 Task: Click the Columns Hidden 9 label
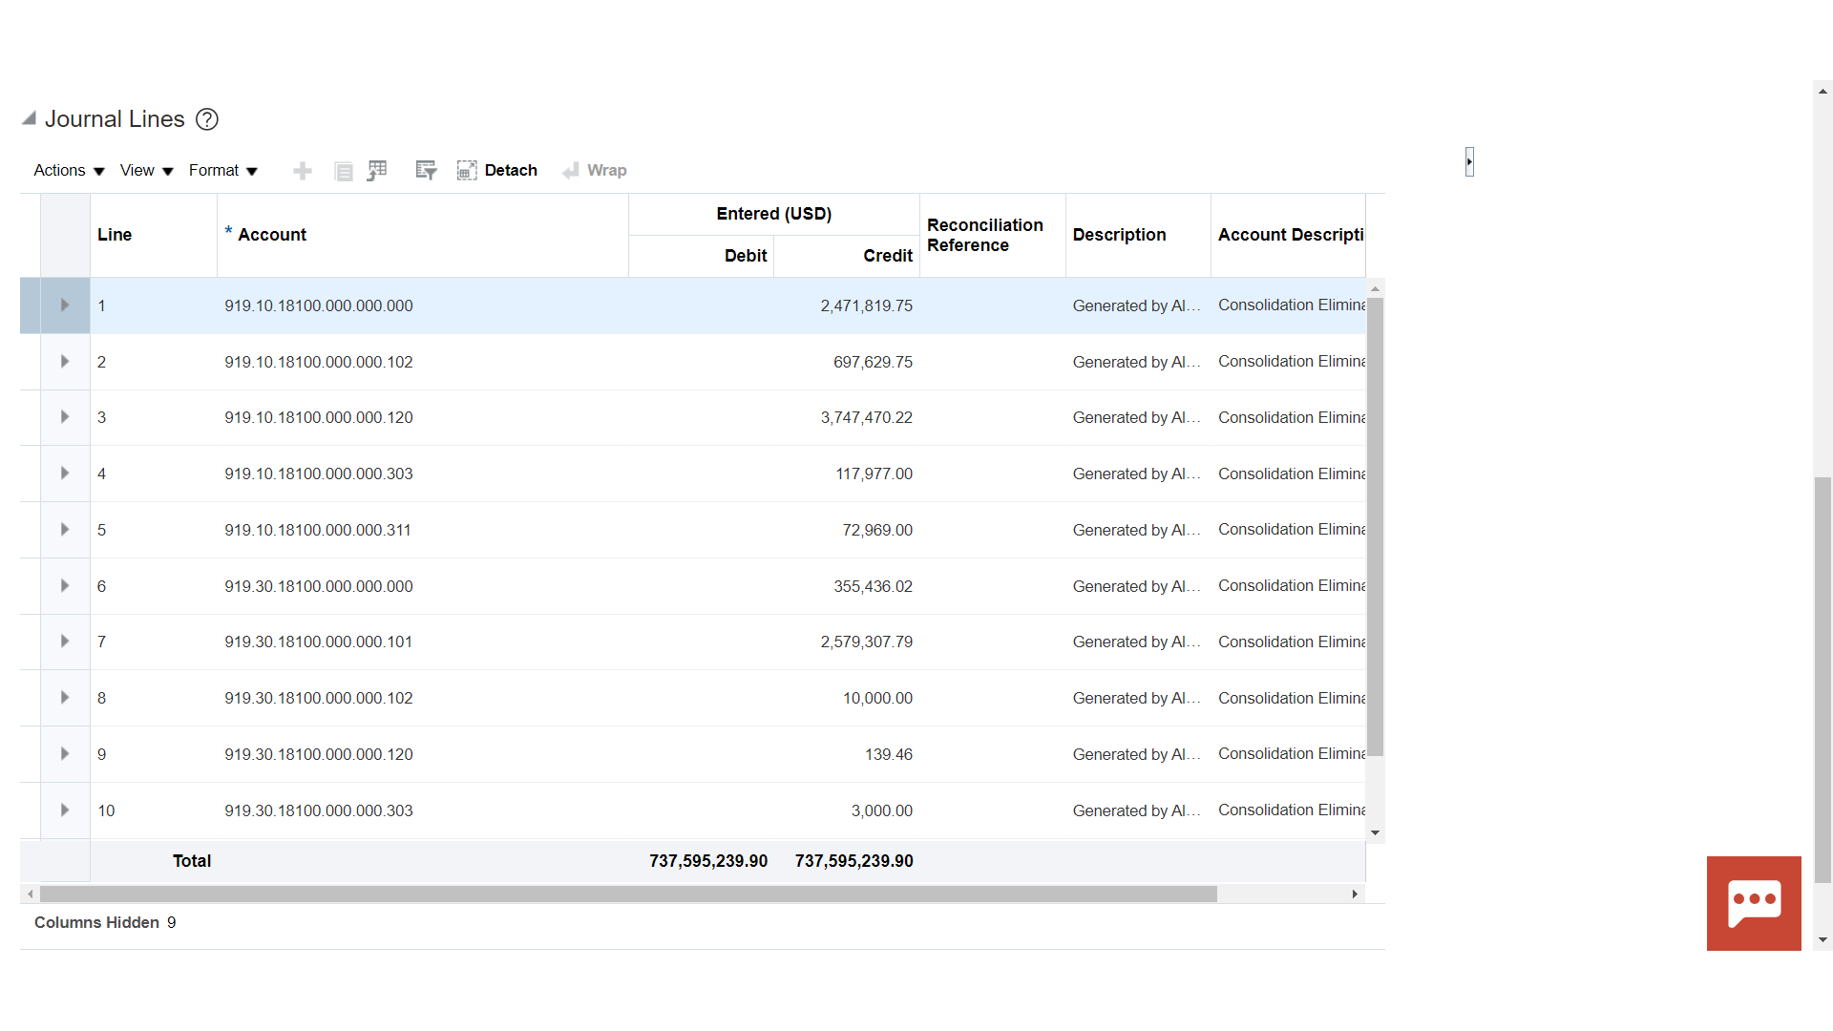click(x=105, y=922)
